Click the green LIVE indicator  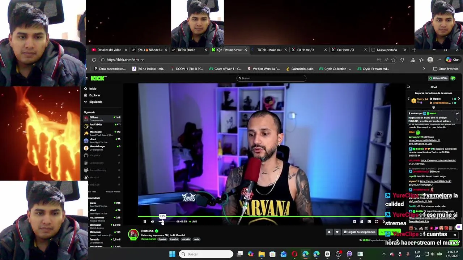(x=194, y=222)
